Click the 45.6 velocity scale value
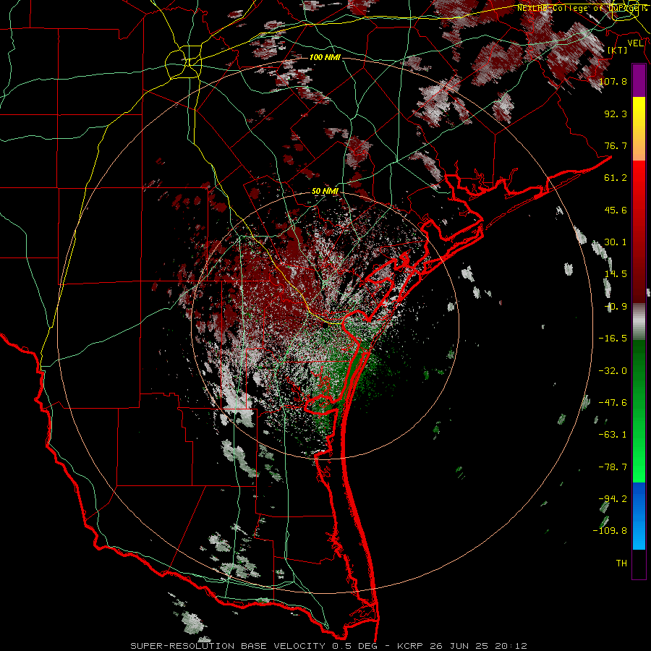This screenshot has width=651, height=651. (x=616, y=210)
